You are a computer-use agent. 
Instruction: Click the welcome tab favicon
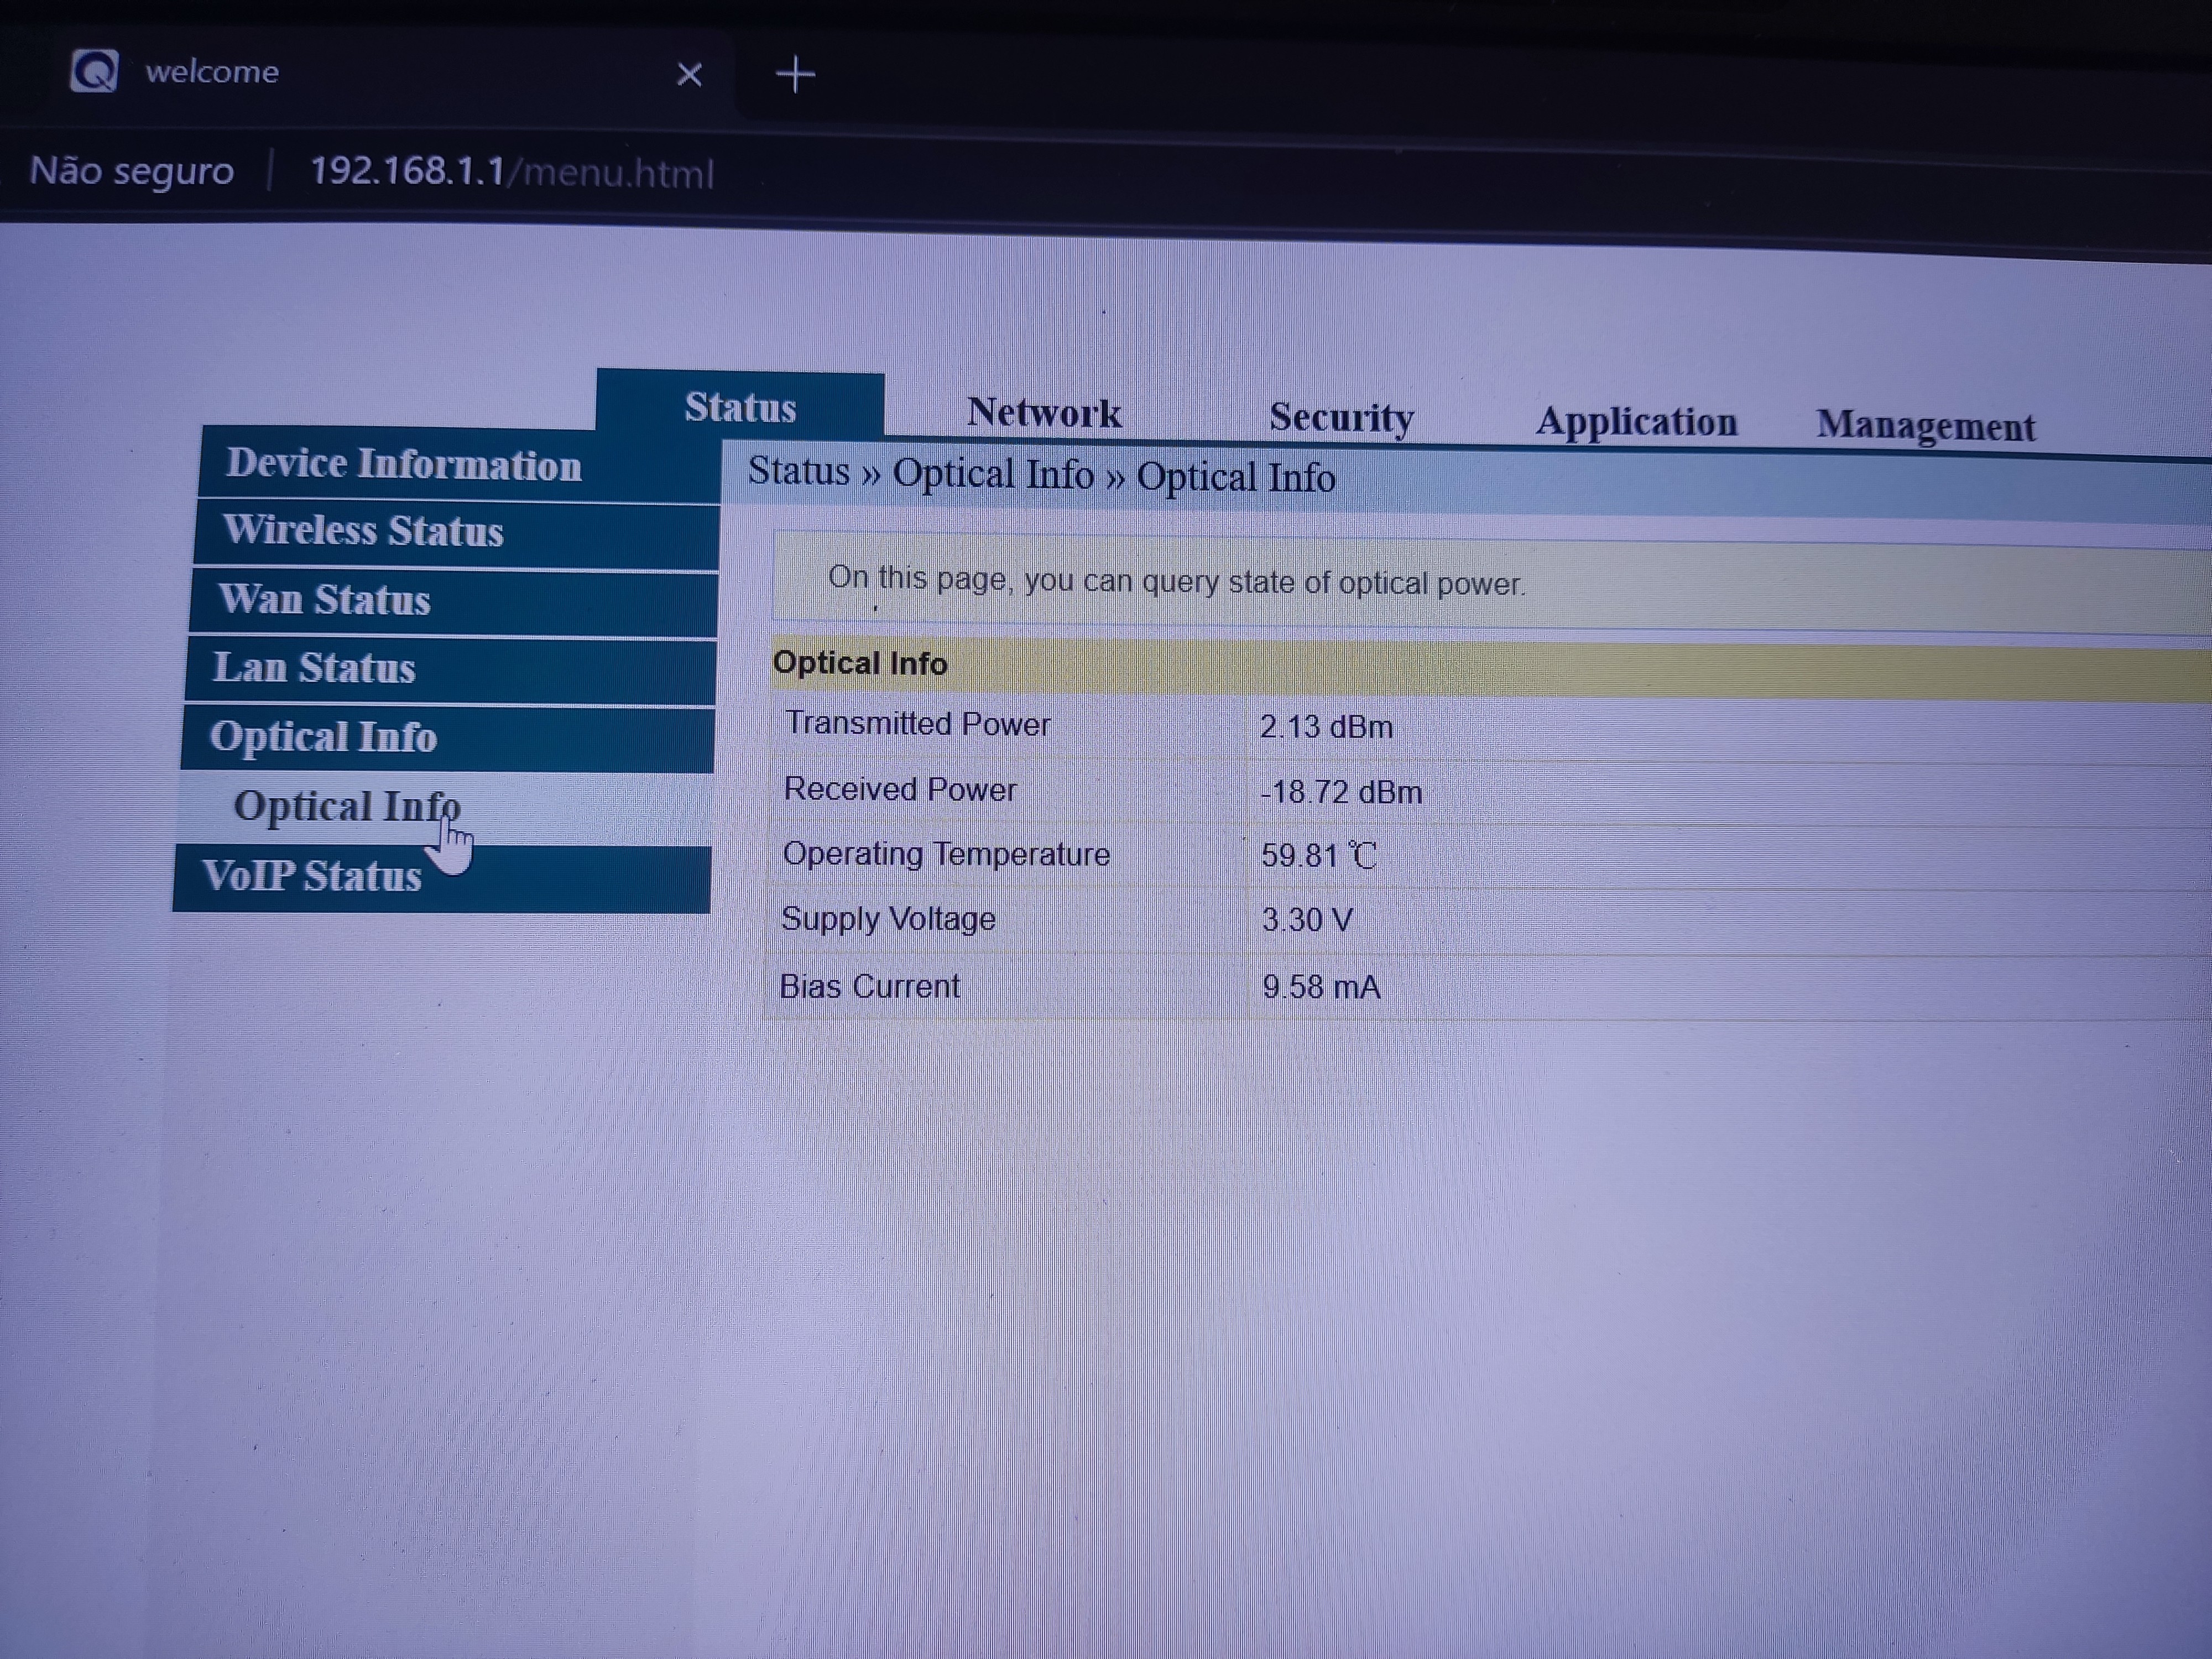(x=94, y=71)
